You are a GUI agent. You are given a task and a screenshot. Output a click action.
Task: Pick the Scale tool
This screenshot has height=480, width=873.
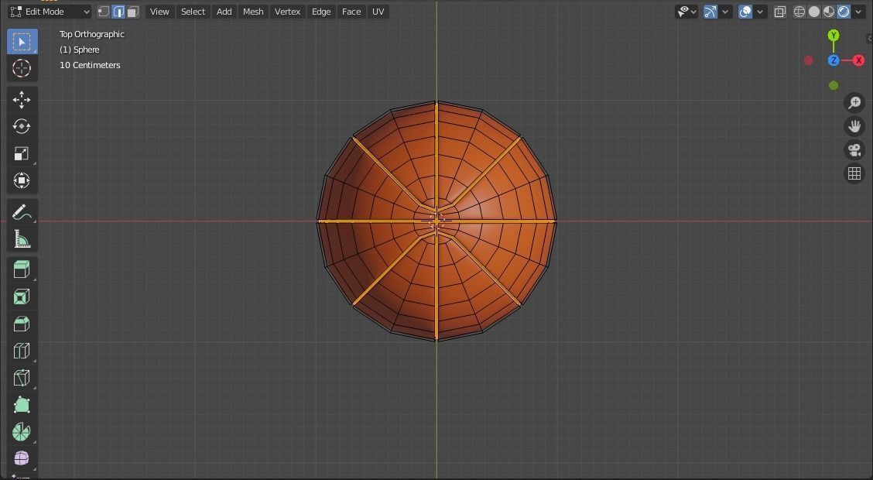point(22,154)
